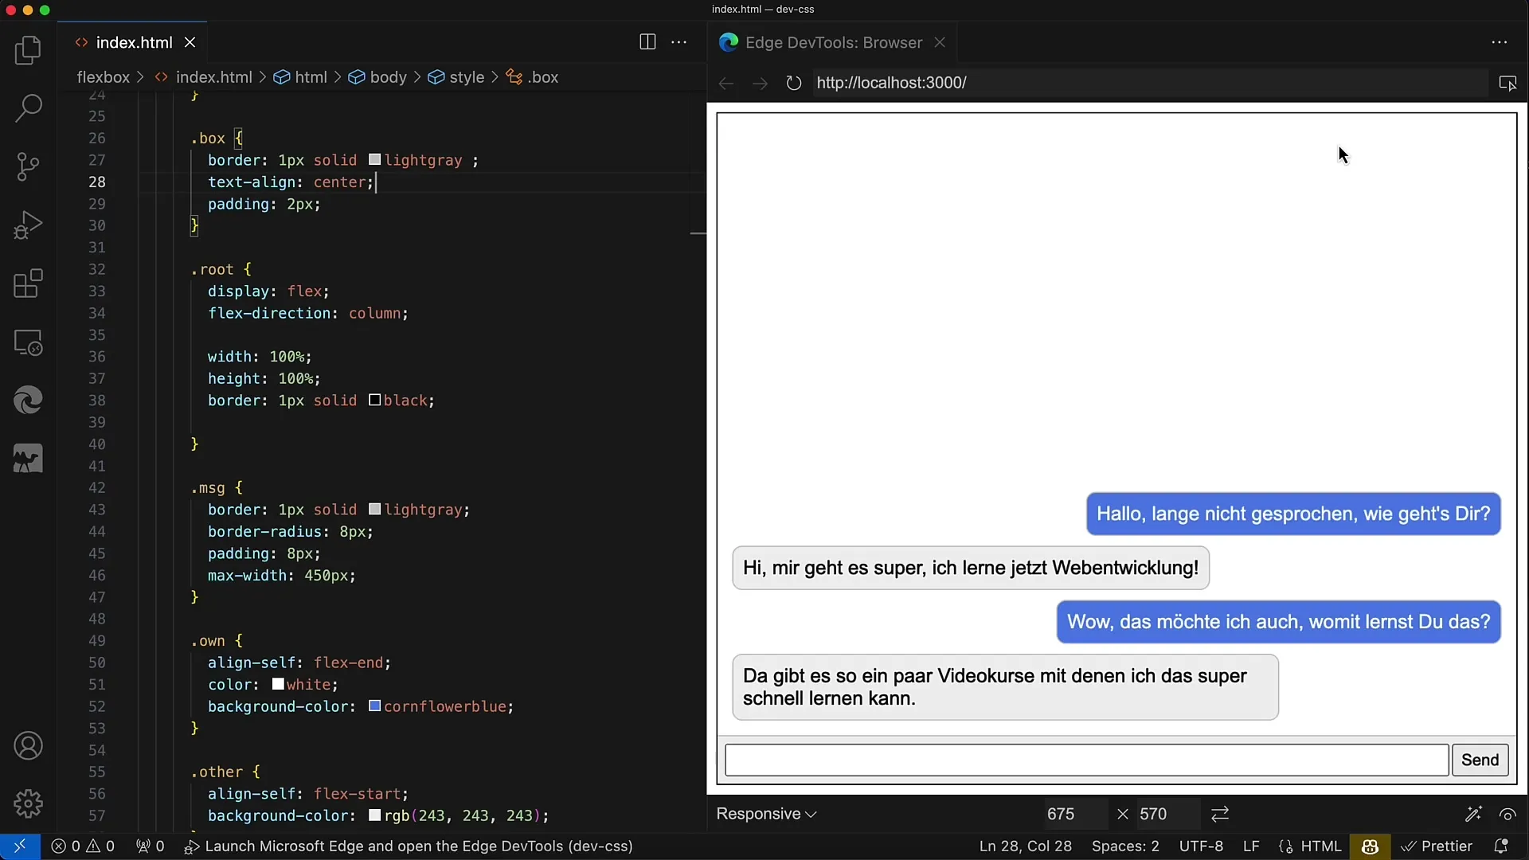Click the browser URL address field
The image size is (1529, 860).
tap(1150, 83)
